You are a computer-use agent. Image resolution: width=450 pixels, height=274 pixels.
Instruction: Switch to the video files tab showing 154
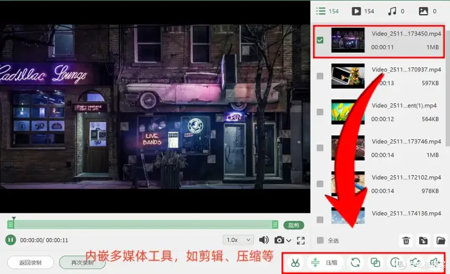tap(363, 11)
